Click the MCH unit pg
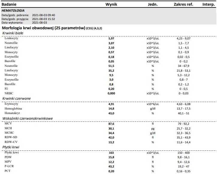Viewport: 217px width, 174px height. (x=153, y=129)
